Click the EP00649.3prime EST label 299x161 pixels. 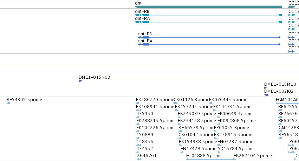point(235,114)
